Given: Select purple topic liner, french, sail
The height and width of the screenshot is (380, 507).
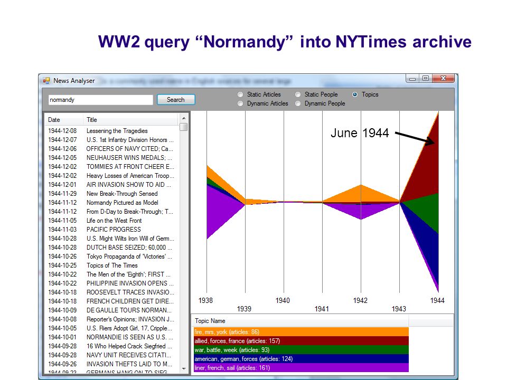Looking at the screenshot, I should coord(301,368).
